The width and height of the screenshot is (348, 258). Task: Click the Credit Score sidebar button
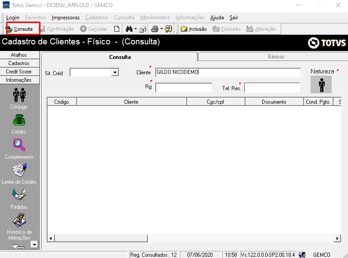(20, 72)
